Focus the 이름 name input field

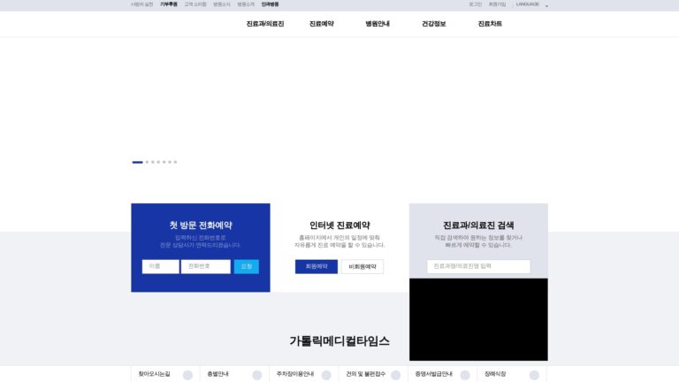[x=160, y=266]
